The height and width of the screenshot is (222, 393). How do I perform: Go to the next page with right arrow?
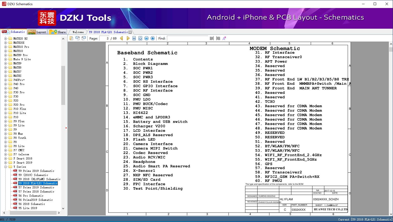point(128,38)
